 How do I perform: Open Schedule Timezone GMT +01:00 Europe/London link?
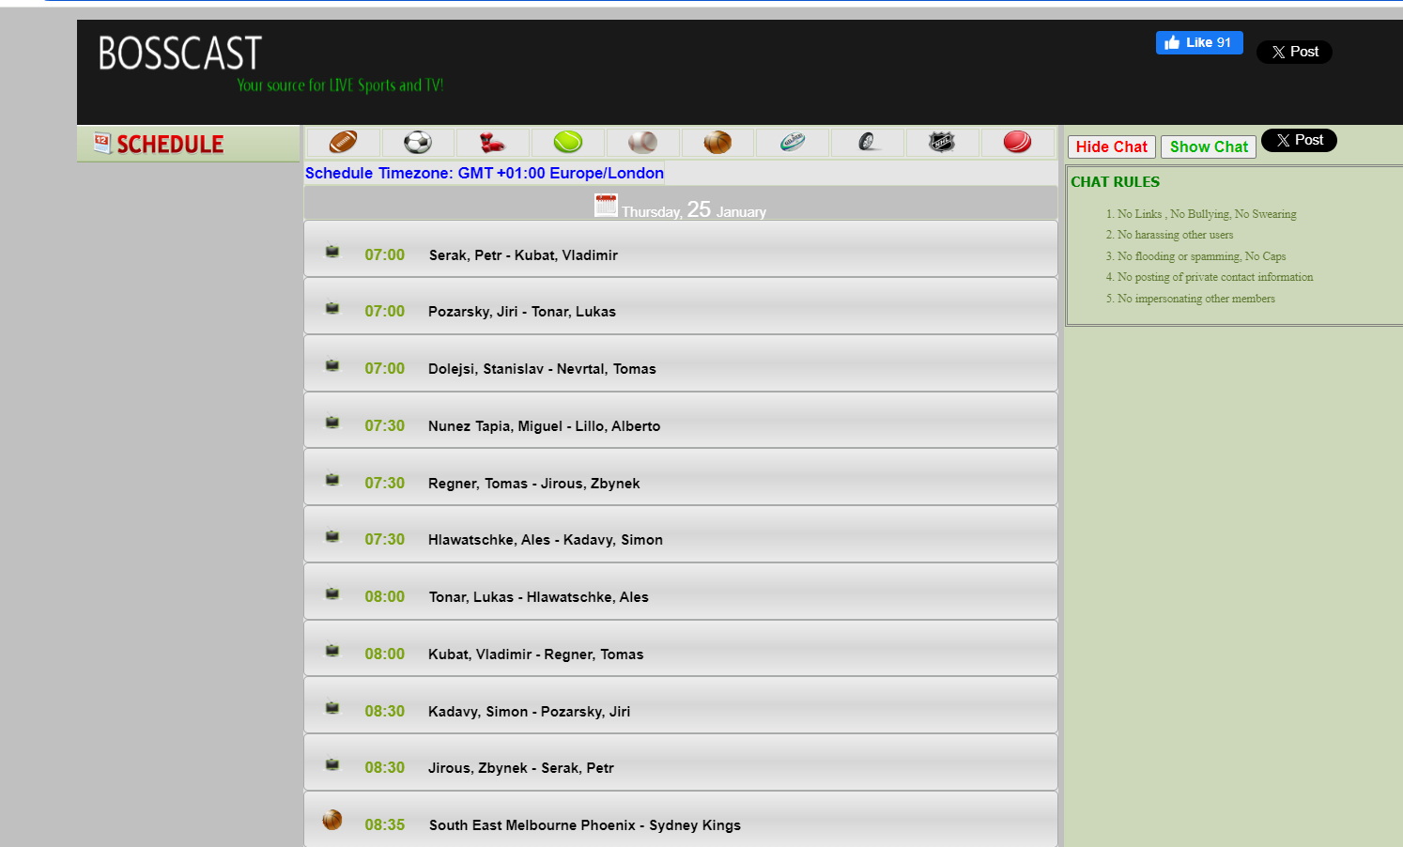[x=485, y=173]
